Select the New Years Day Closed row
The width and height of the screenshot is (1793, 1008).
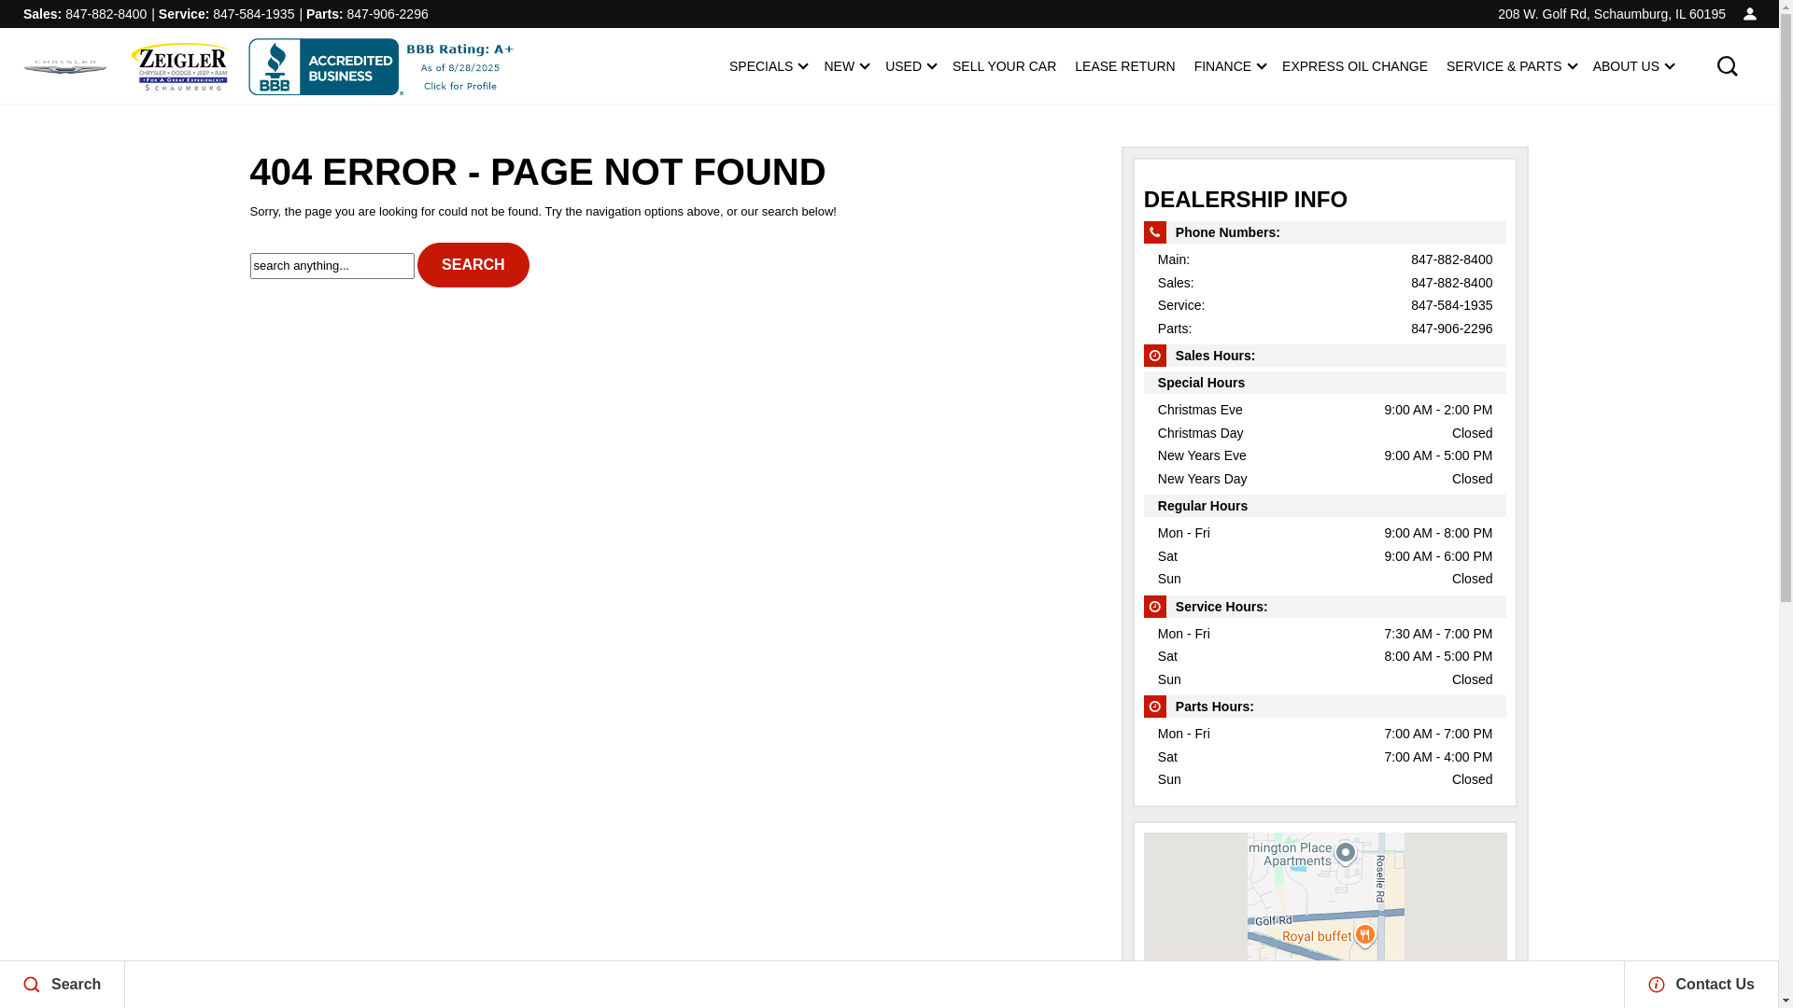pyautogui.click(x=1324, y=479)
